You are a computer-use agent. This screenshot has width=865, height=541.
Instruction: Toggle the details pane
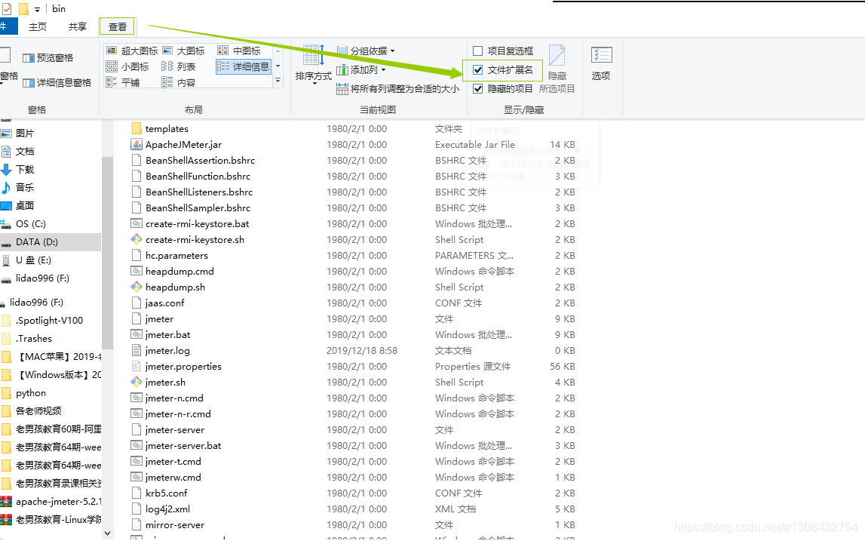coord(57,83)
